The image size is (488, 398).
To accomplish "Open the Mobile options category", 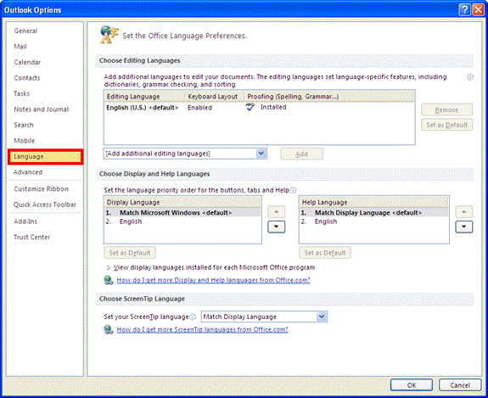I will [25, 141].
